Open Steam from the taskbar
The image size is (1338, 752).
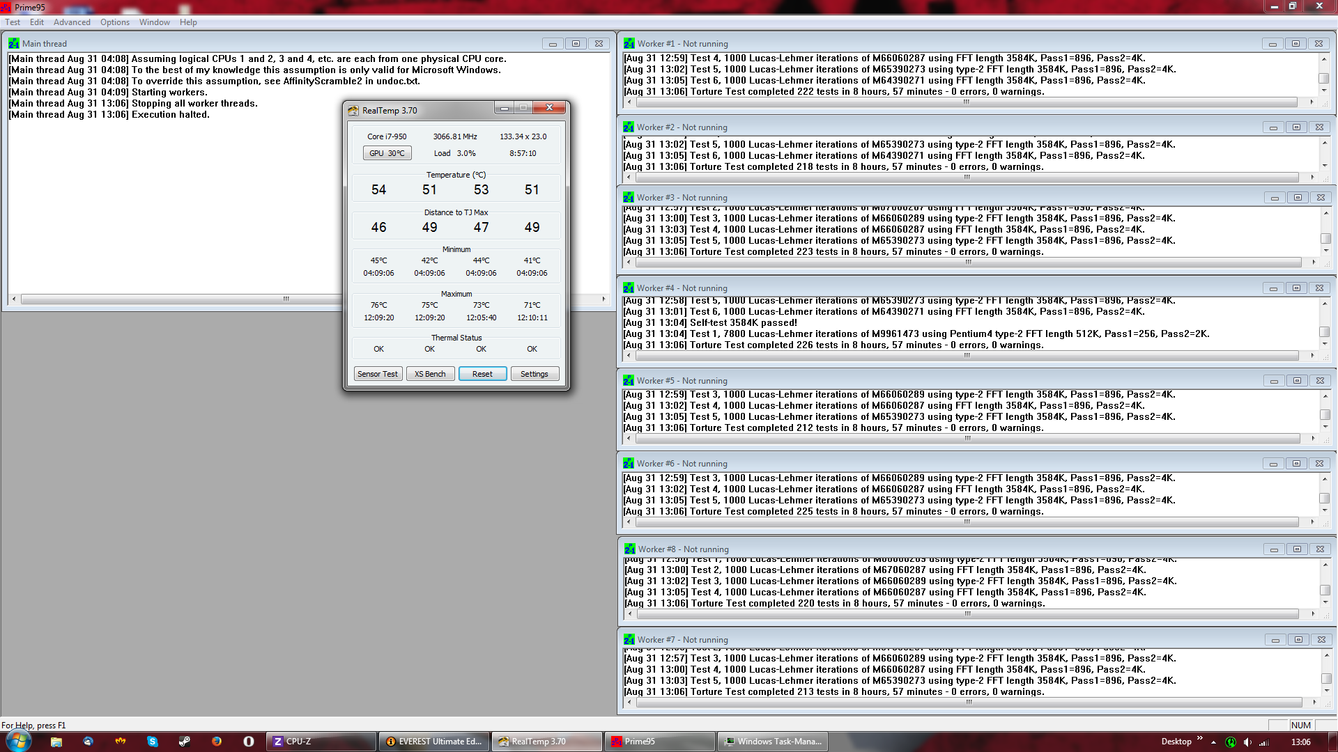(x=184, y=742)
